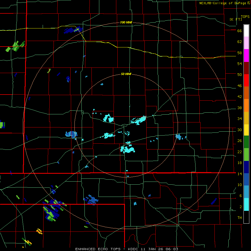Click the gold legend swatch
Viewport: 251px width, 251px height.
pyautogui.click(x=246, y=118)
